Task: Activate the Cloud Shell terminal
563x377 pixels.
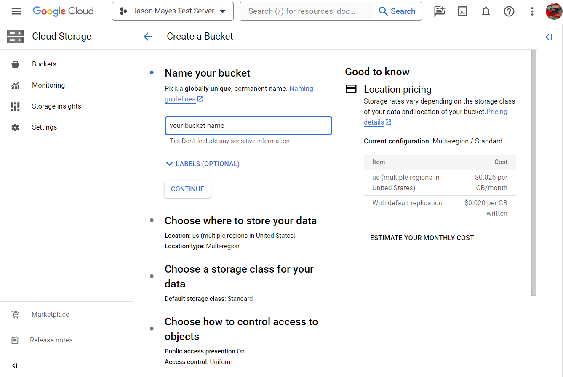Action: point(462,11)
